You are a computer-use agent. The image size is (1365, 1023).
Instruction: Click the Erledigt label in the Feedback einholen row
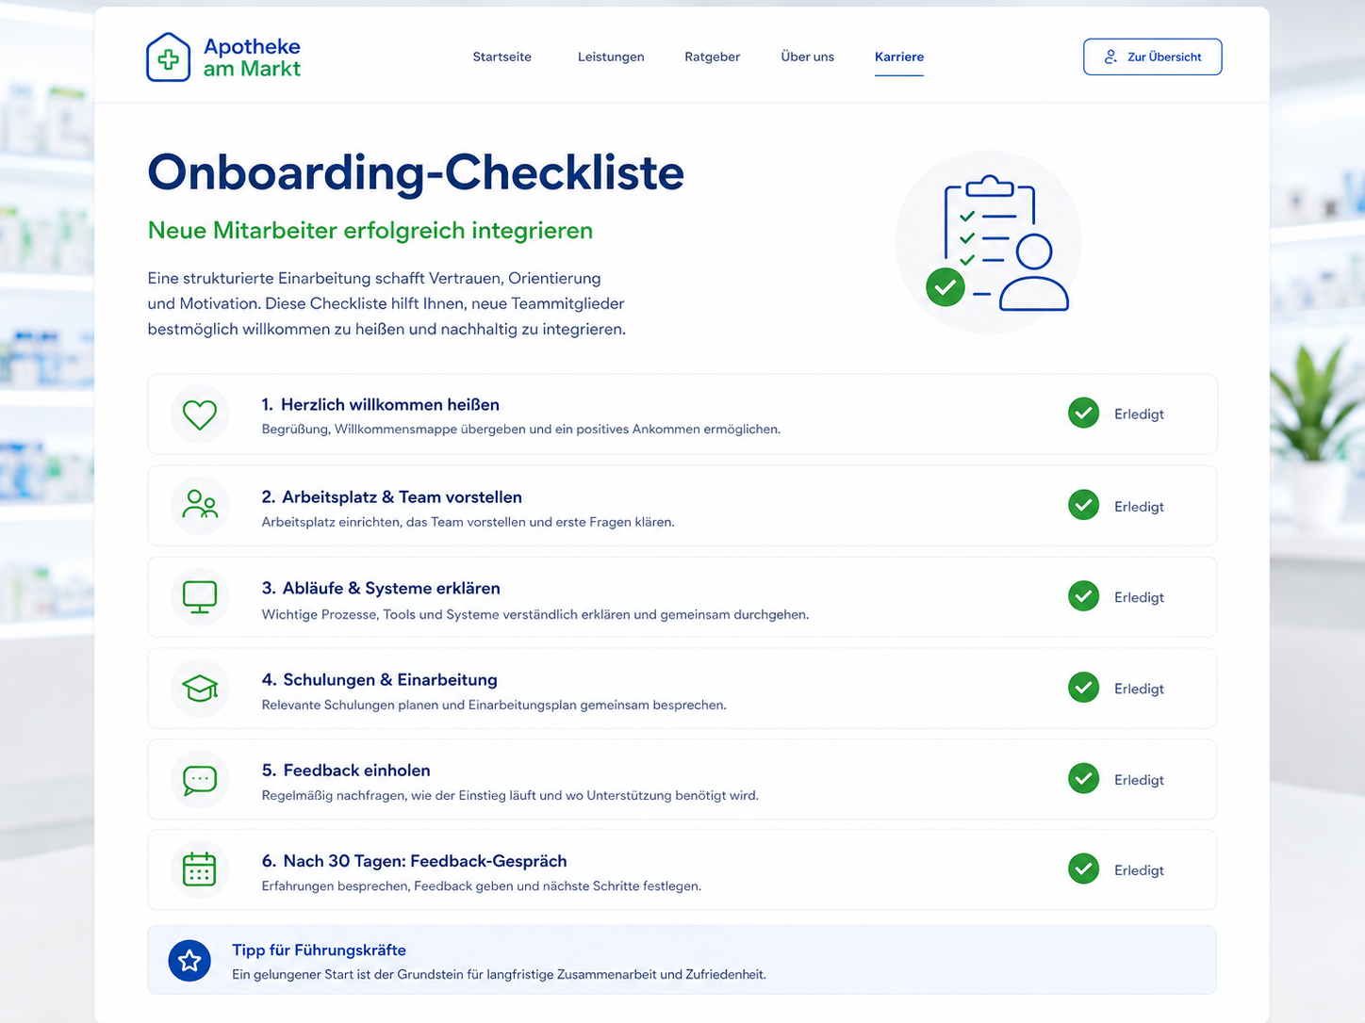point(1139,780)
